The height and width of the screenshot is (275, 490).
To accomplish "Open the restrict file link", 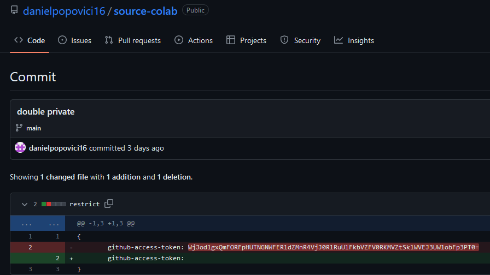I will [84, 204].
